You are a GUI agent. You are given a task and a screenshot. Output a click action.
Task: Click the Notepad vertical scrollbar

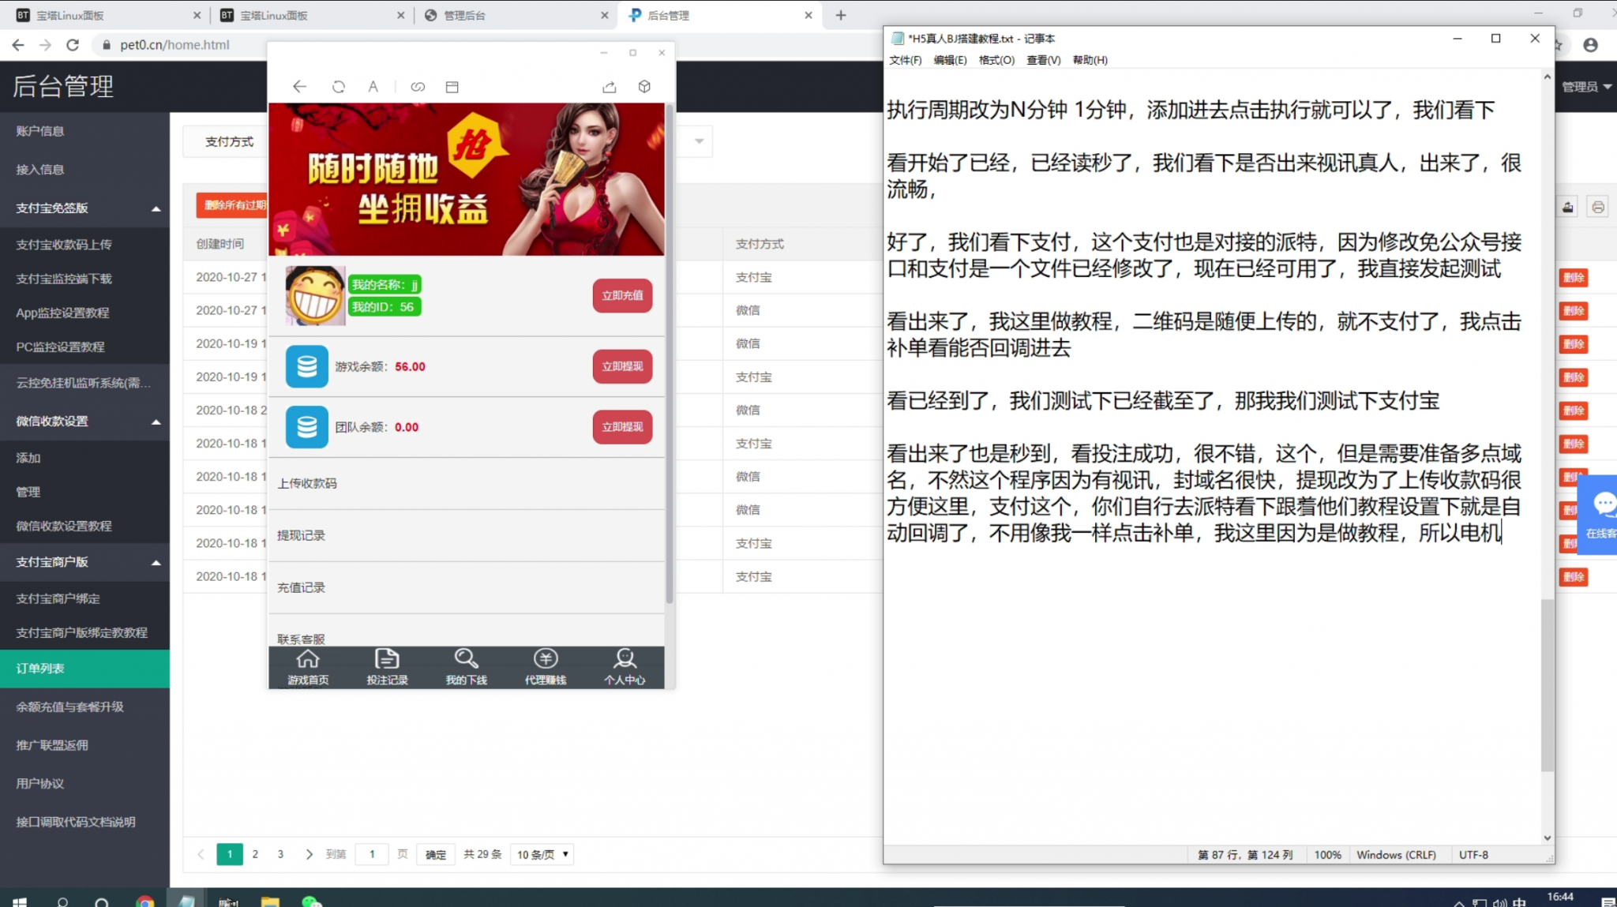(1547, 684)
